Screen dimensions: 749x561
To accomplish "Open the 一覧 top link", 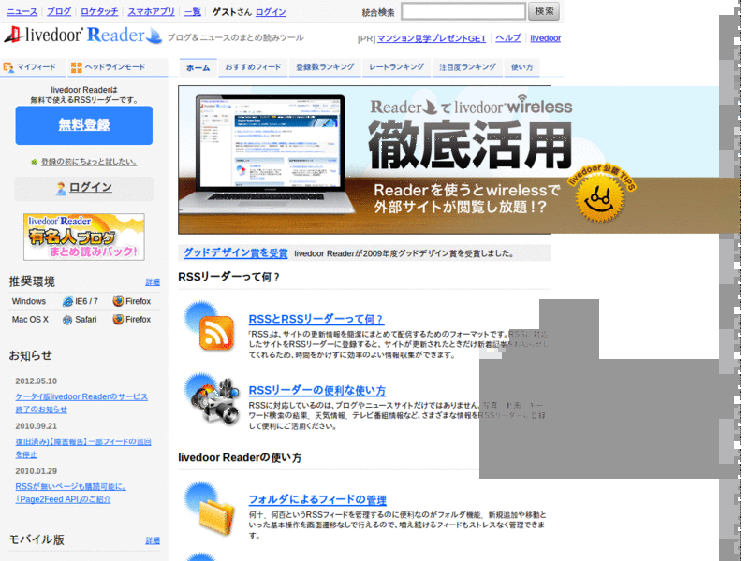I will (193, 12).
